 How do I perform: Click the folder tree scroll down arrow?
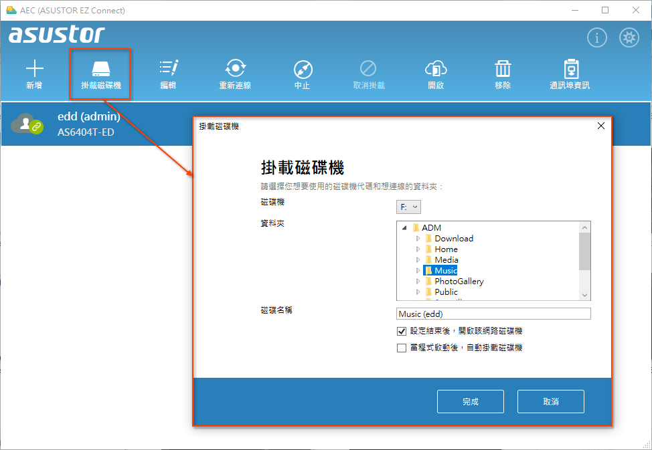584,295
